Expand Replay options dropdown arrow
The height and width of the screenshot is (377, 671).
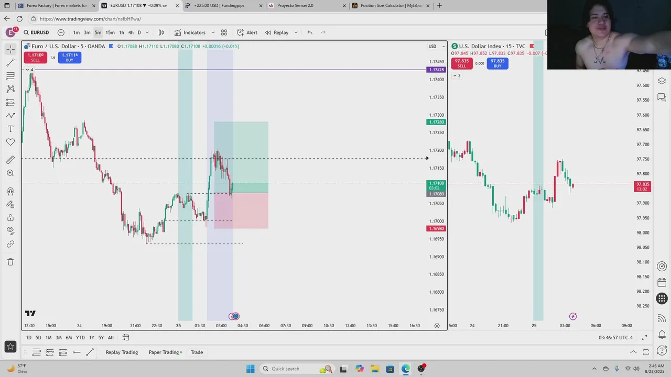(x=296, y=32)
